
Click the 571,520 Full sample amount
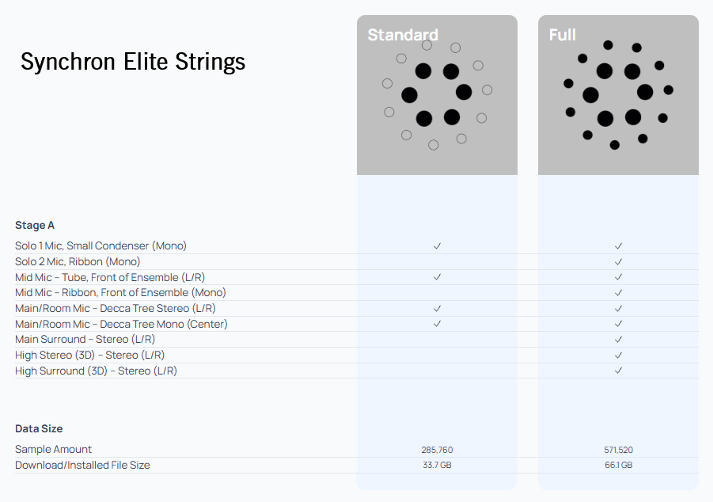point(618,450)
